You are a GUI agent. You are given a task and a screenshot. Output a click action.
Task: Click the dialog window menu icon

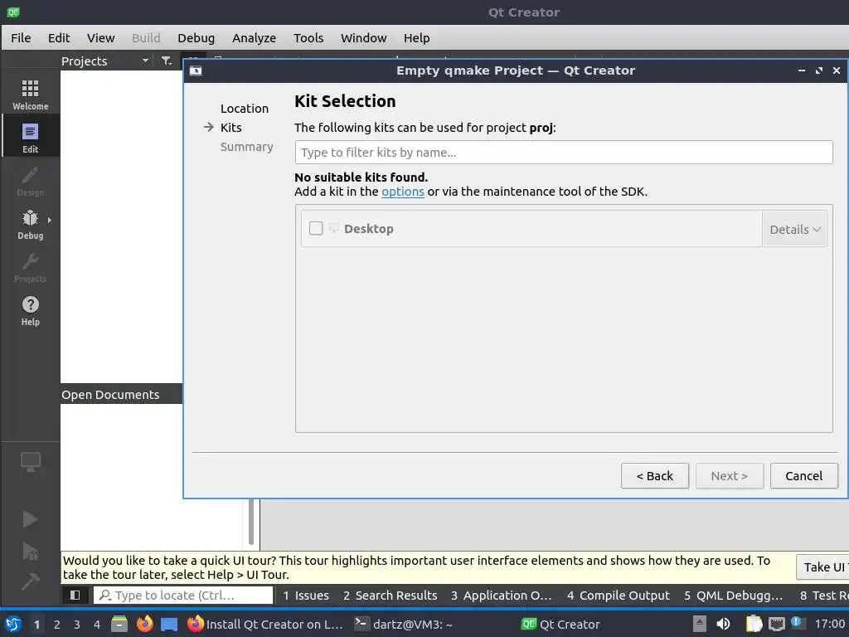tap(196, 71)
